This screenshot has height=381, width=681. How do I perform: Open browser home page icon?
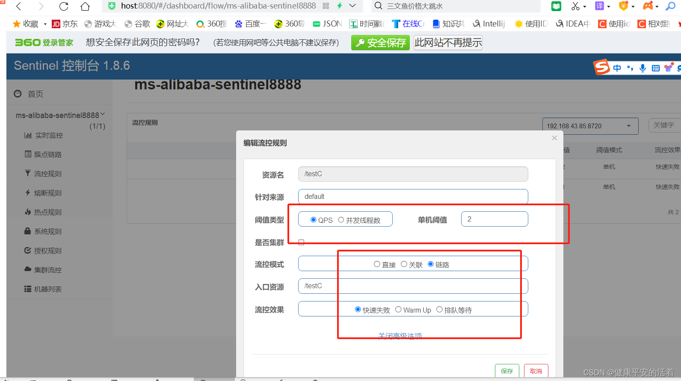coord(85,6)
